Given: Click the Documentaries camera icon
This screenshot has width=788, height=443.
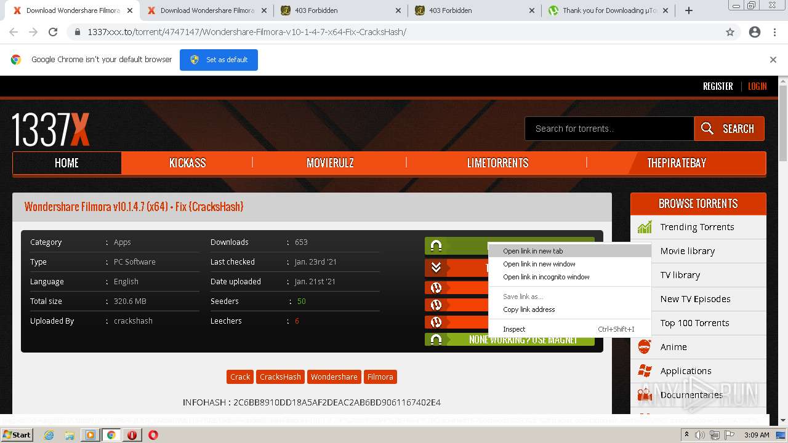Looking at the screenshot, I should click(x=645, y=395).
